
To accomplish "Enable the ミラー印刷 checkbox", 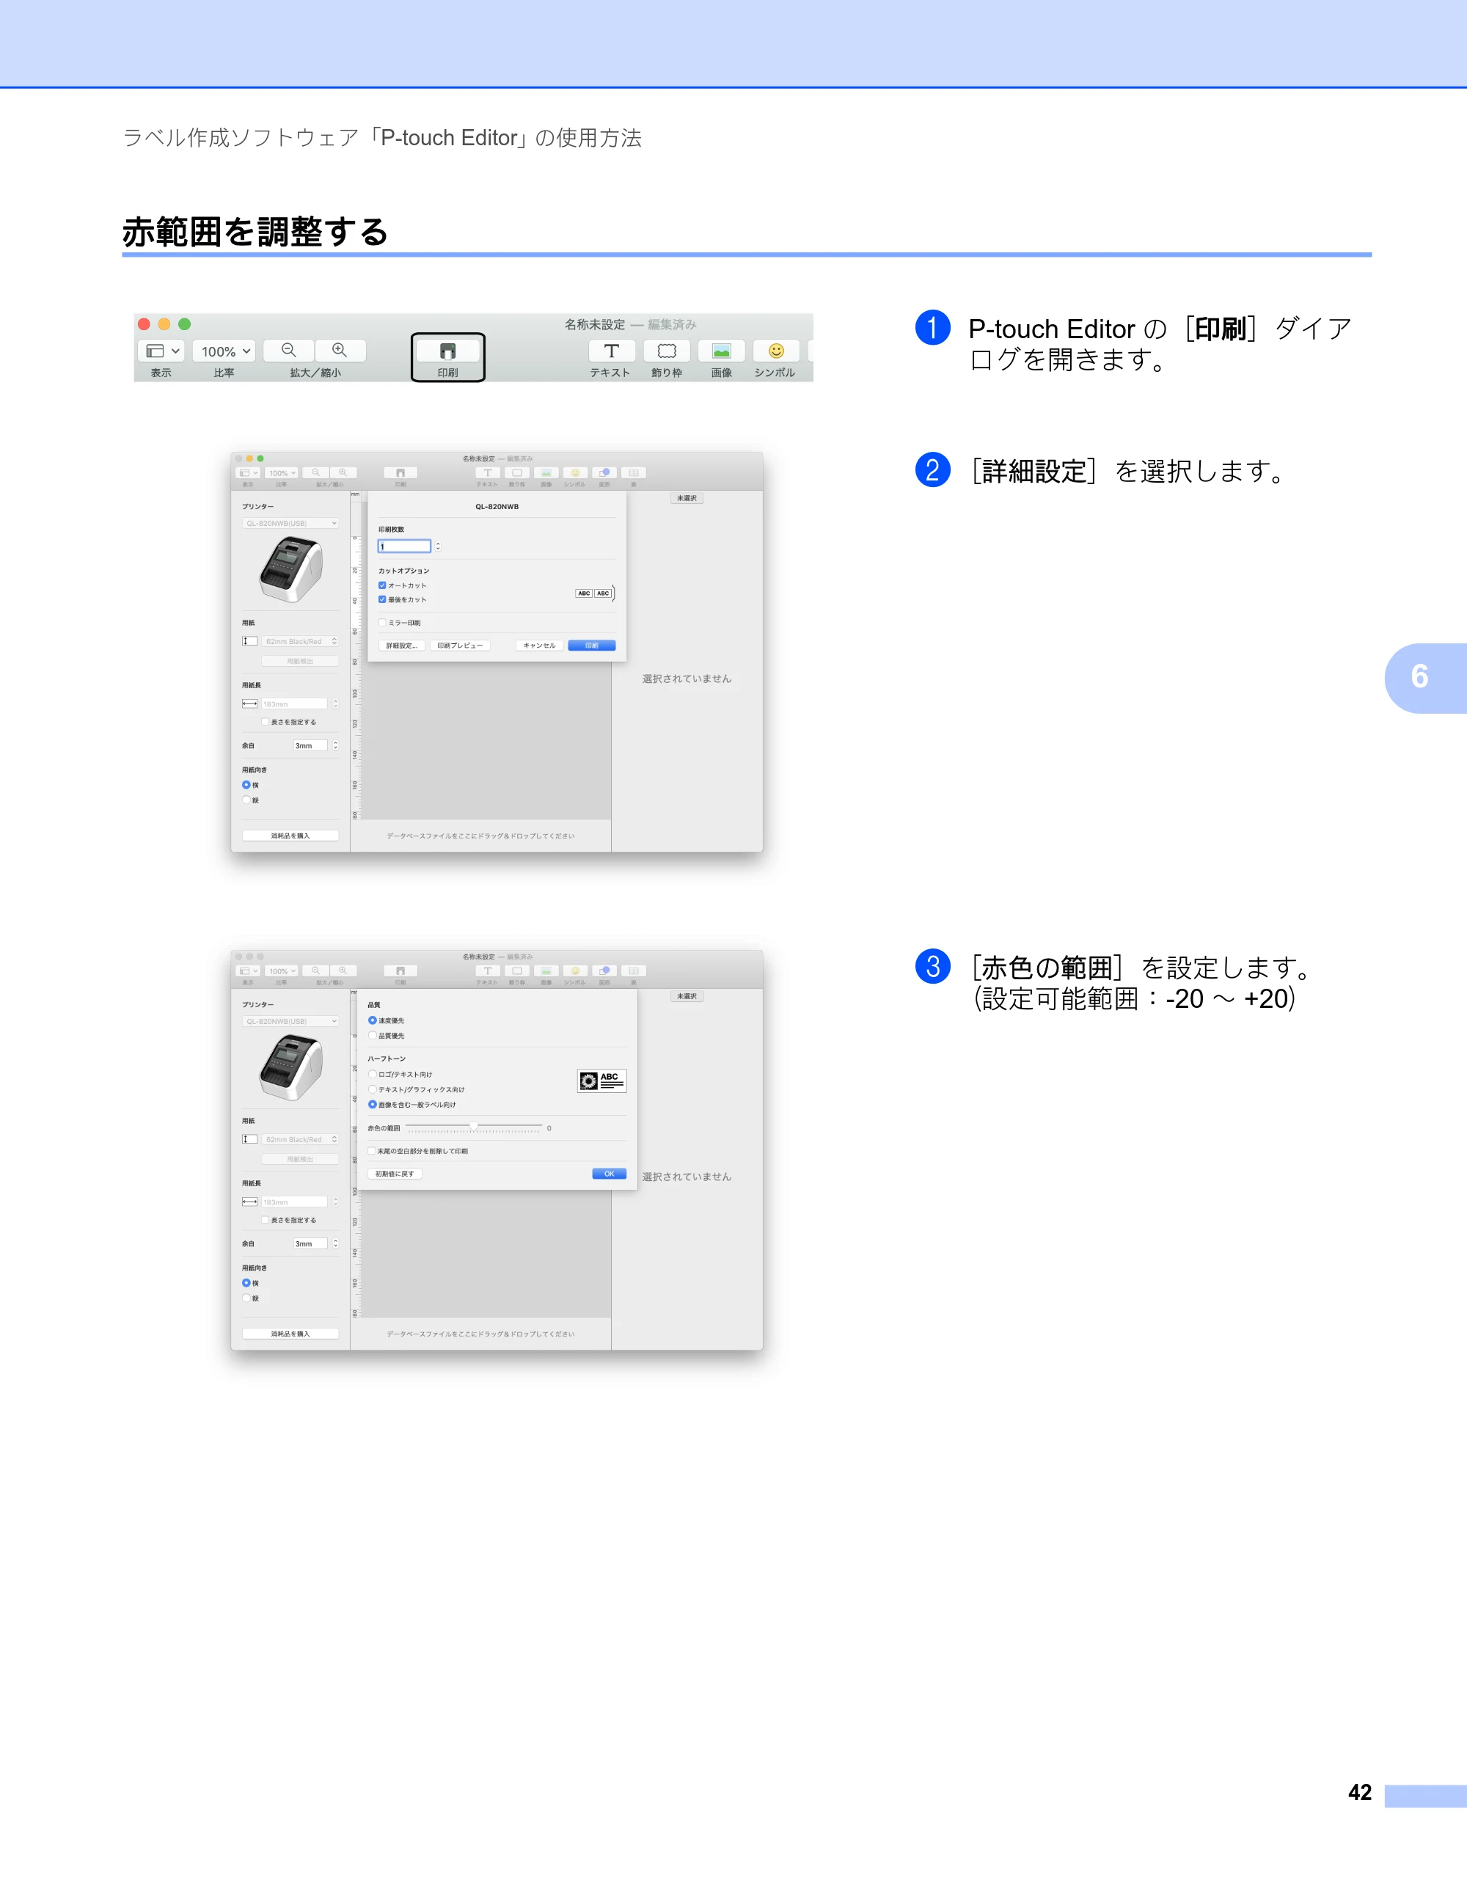I will (x=382, y=623).
